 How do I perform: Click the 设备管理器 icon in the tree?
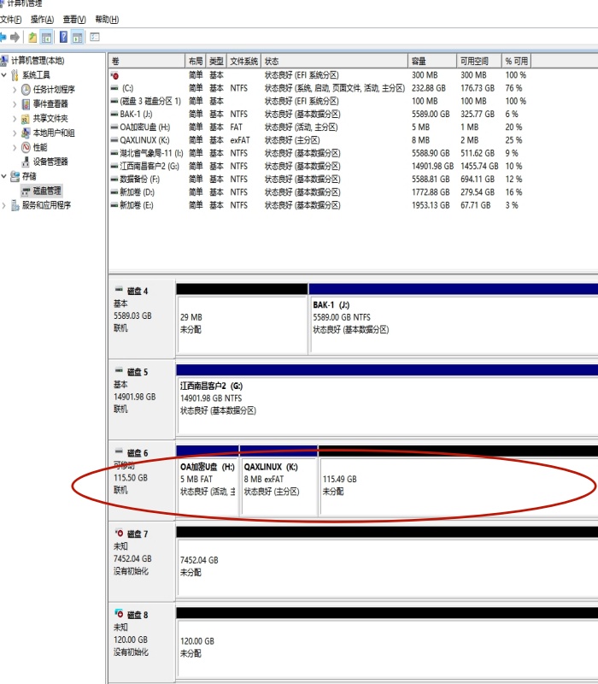(26, 162)
